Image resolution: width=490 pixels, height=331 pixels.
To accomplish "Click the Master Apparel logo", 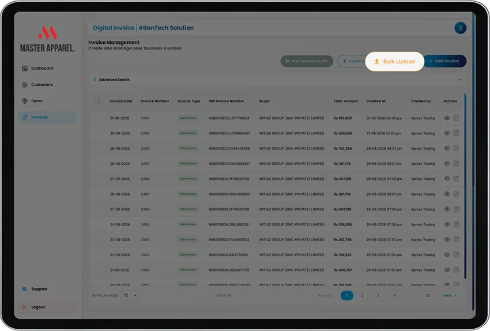I will pos(47,39).
